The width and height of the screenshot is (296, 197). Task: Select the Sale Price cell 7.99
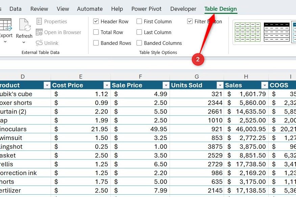point(140,190)
